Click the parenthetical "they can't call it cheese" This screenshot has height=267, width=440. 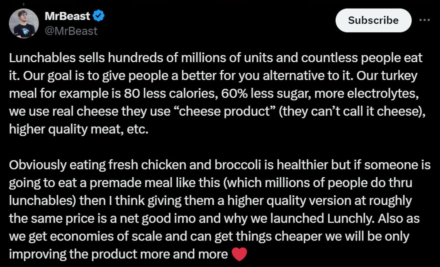point(352,111)
